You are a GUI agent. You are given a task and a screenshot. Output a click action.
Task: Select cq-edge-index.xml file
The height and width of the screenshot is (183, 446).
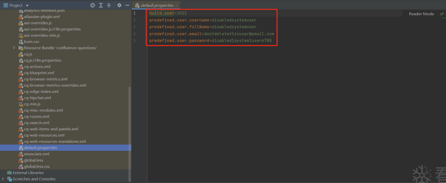pos(41,91)
